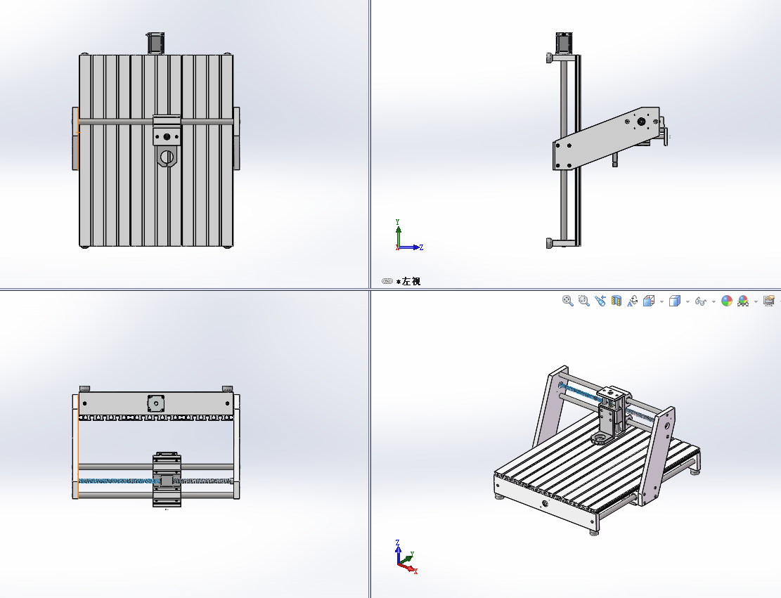Expand the Display Style dropdown
Screen dimensions: 781x598
(687, 301)
